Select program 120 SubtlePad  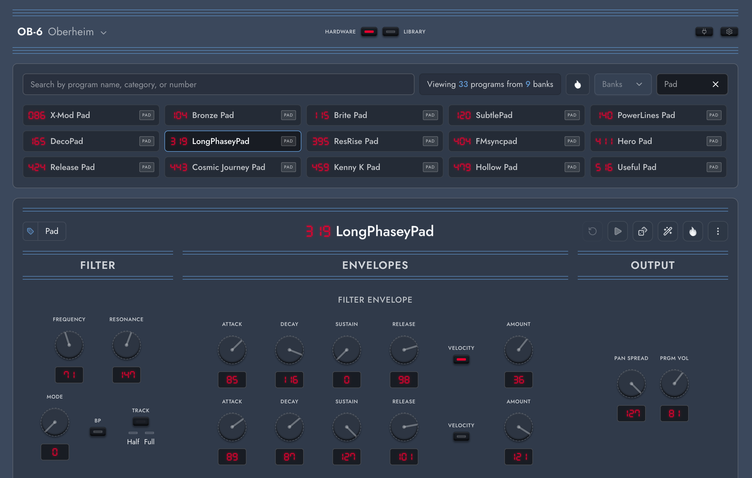pyautogui.click(x=517, y=115)
